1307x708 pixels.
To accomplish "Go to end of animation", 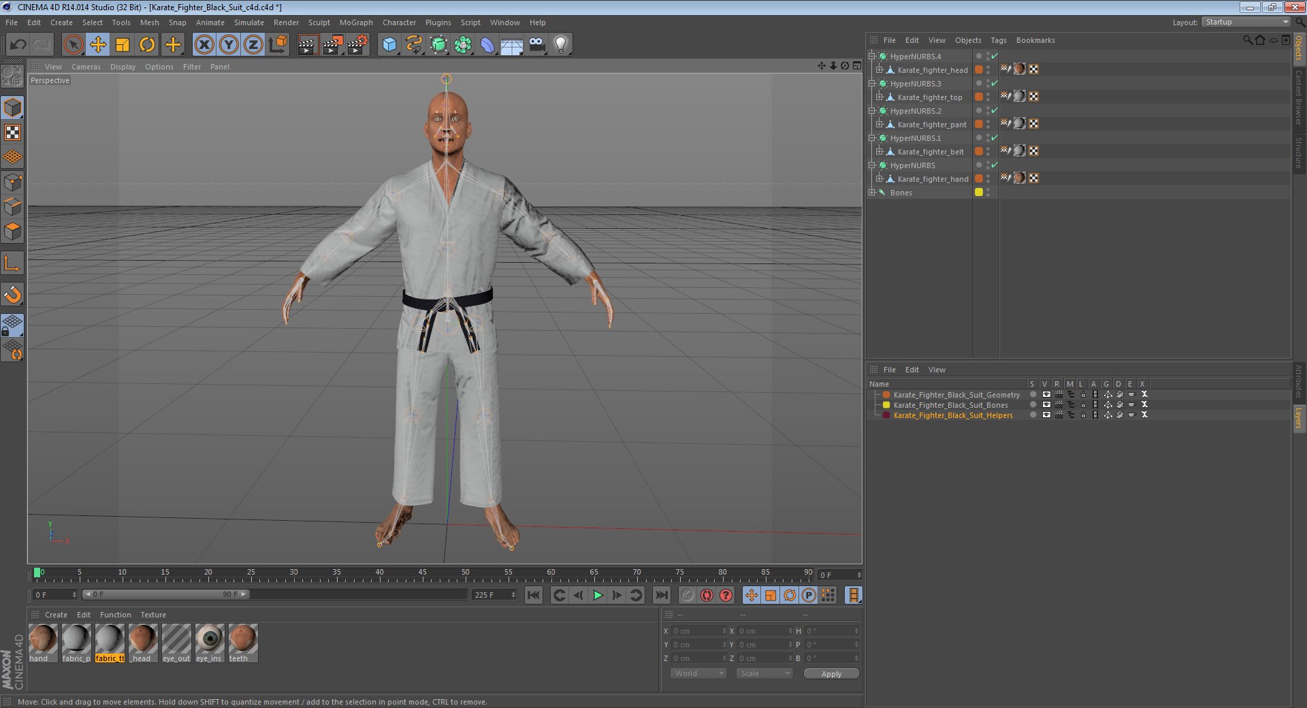I will click(x=661, y=596).
